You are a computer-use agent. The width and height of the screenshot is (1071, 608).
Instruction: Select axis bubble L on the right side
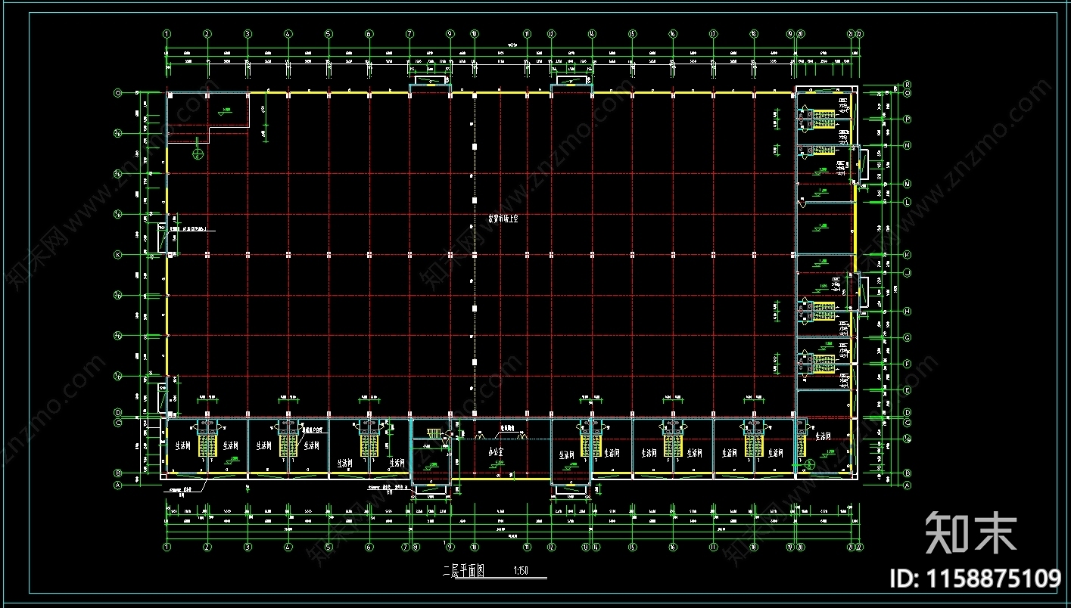point(908,202)
